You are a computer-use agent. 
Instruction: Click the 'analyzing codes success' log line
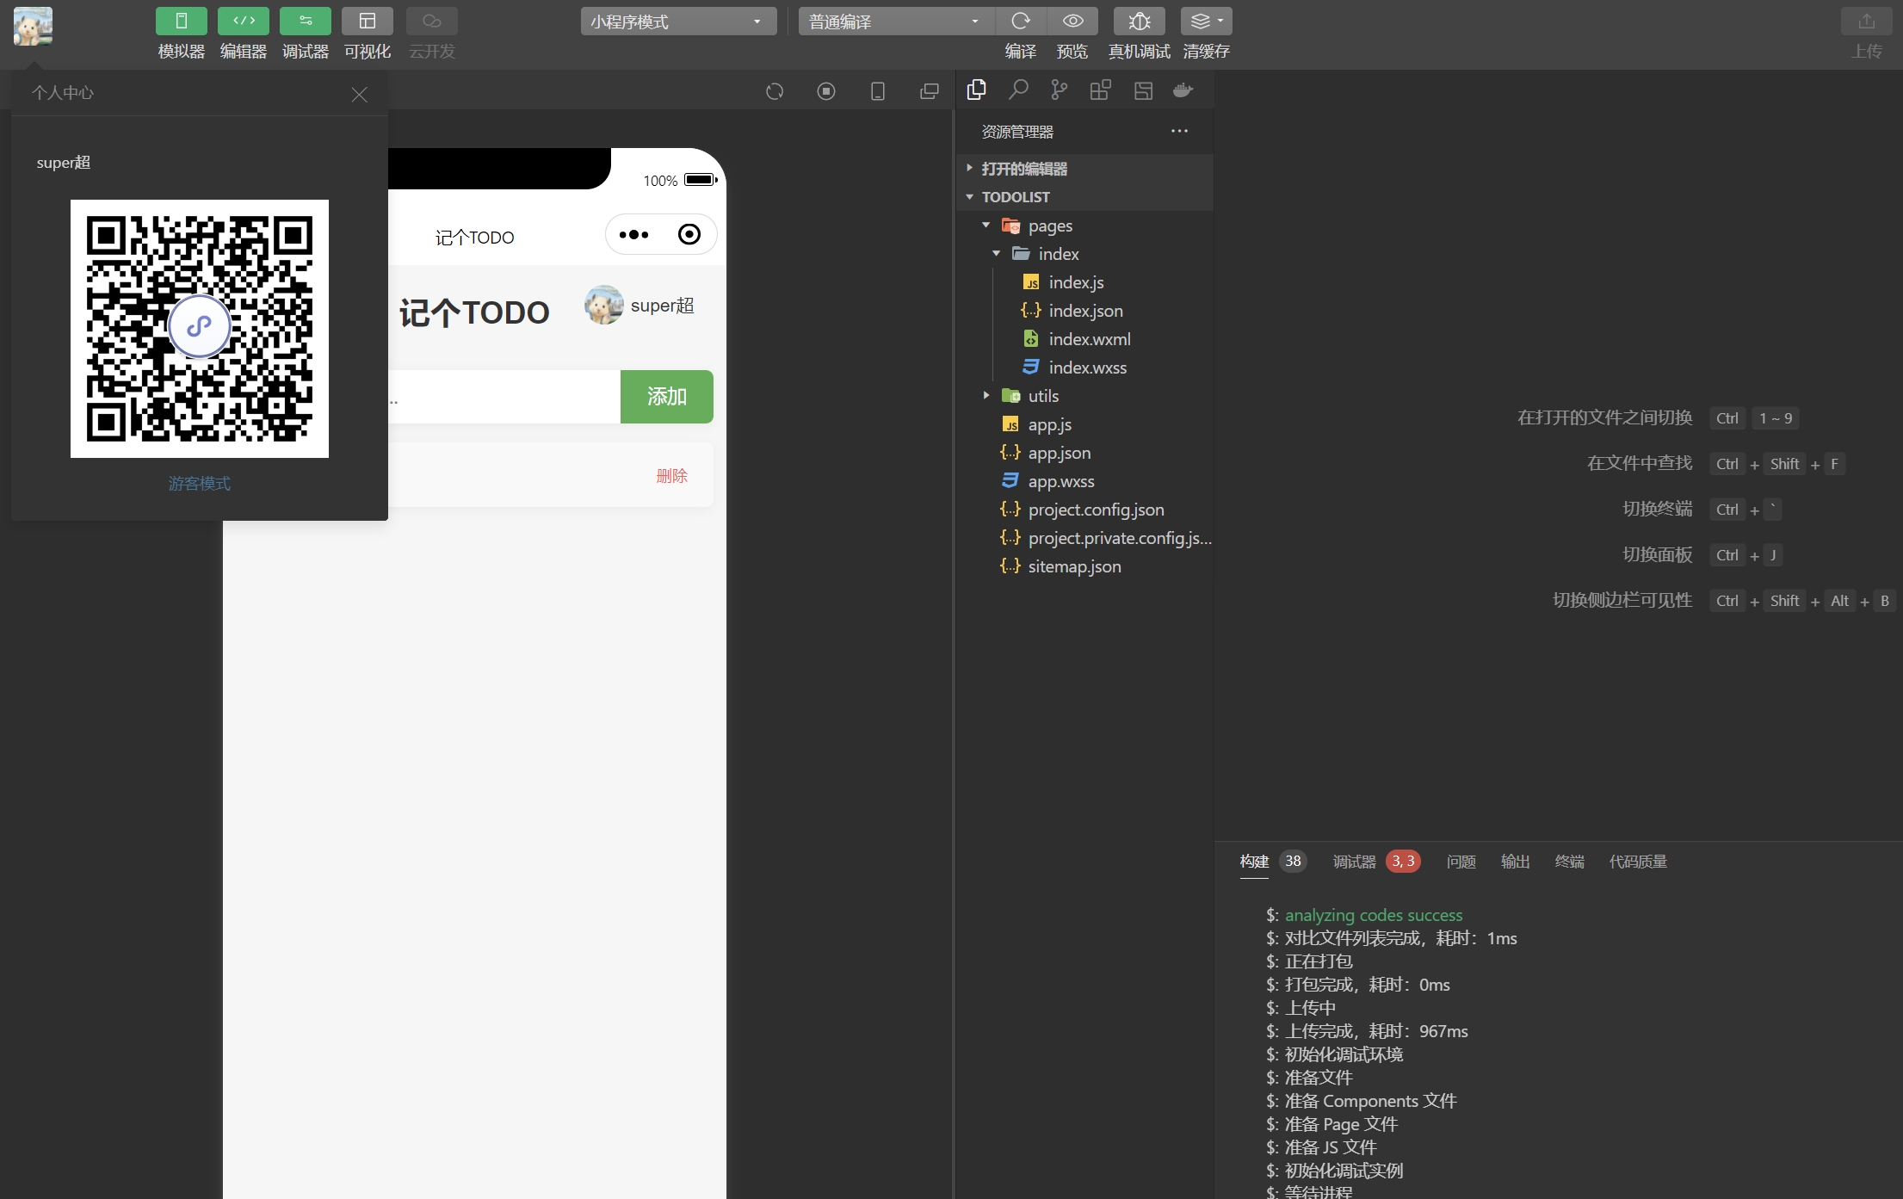click(1374, 915)
